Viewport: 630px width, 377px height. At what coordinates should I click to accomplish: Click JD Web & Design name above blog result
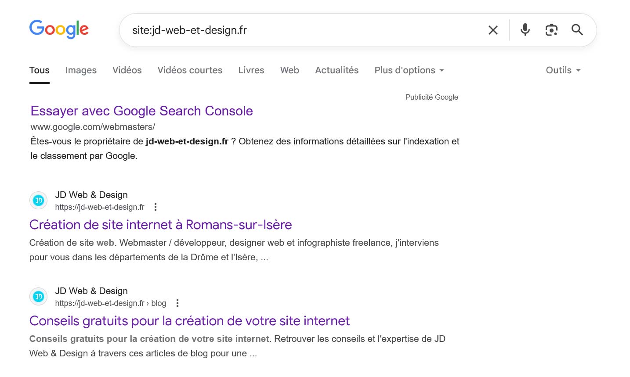point(91,291)
